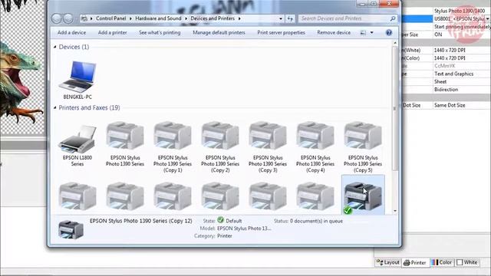Open address bar history dropdown arrow
This screenshot has width=491, height=276.
tap(281, 18)
